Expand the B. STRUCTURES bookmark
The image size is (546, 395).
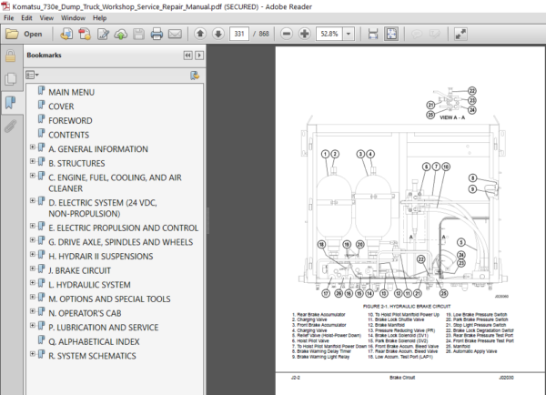click(33, 161)
